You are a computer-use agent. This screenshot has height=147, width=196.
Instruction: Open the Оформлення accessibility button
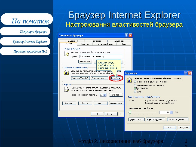117,103
